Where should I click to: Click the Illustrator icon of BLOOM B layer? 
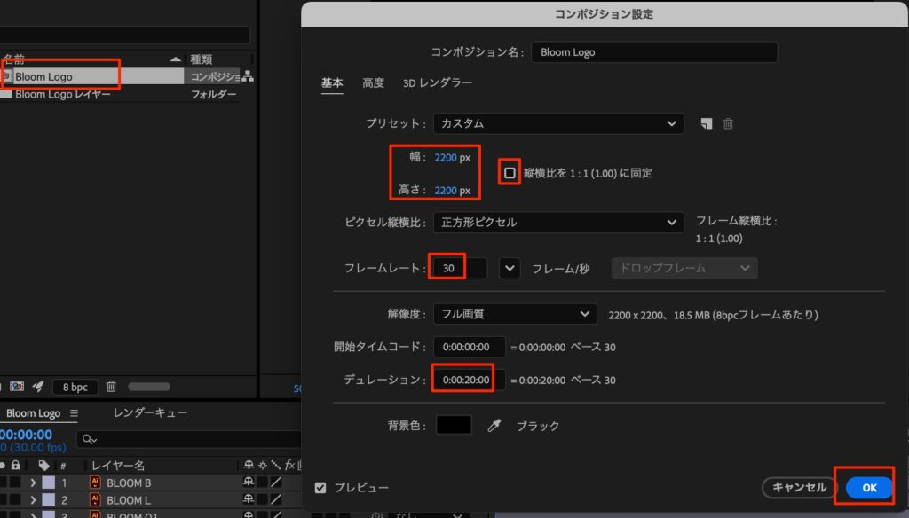click(x=95, y=483)
